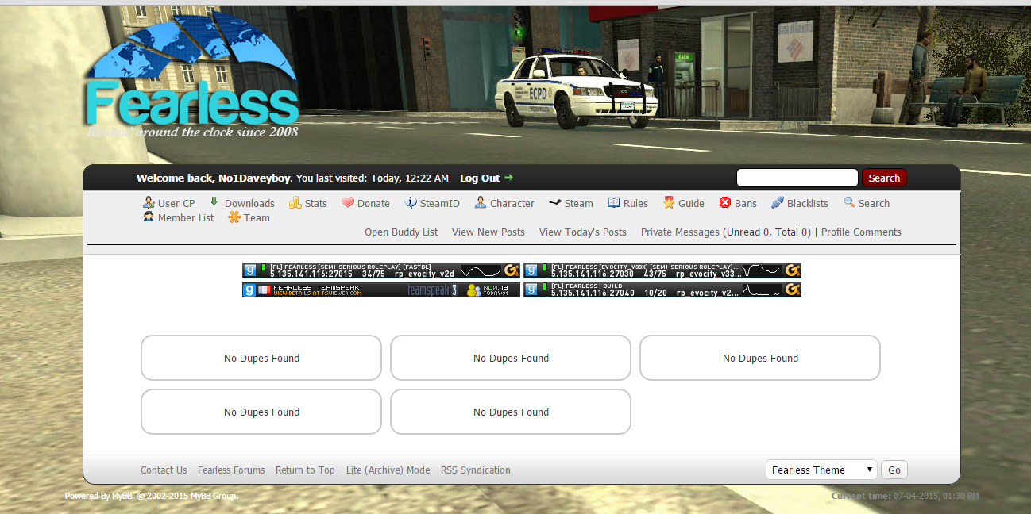Open the Steam menu link
Viewport: 1031px width, 514px height.
pos(579,203)
